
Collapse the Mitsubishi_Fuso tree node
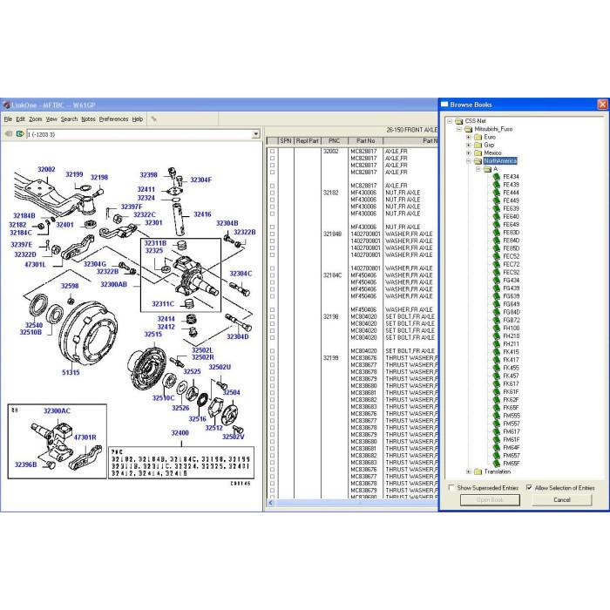tap(459, 129)
